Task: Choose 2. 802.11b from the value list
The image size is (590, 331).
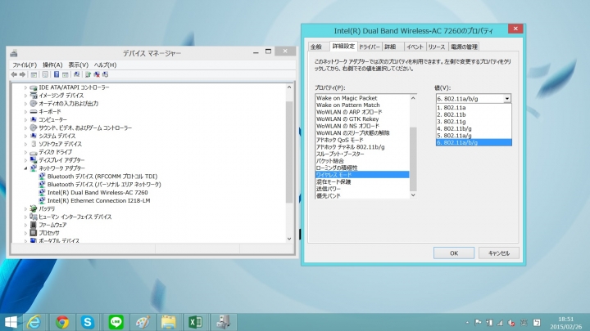Action: (x=474, y=114)
